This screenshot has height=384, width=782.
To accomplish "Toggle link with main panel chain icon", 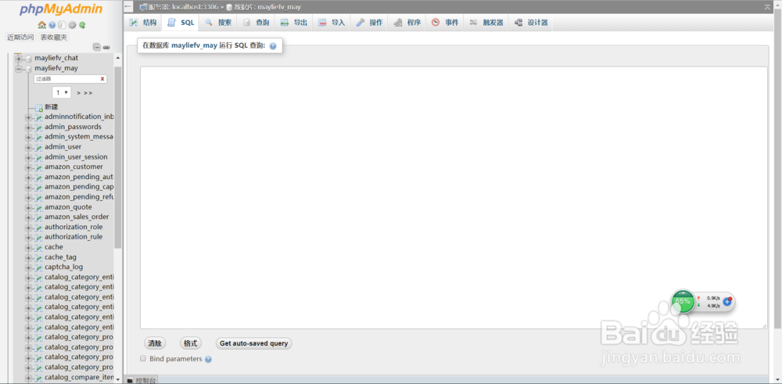I will (x=106, y=48).
